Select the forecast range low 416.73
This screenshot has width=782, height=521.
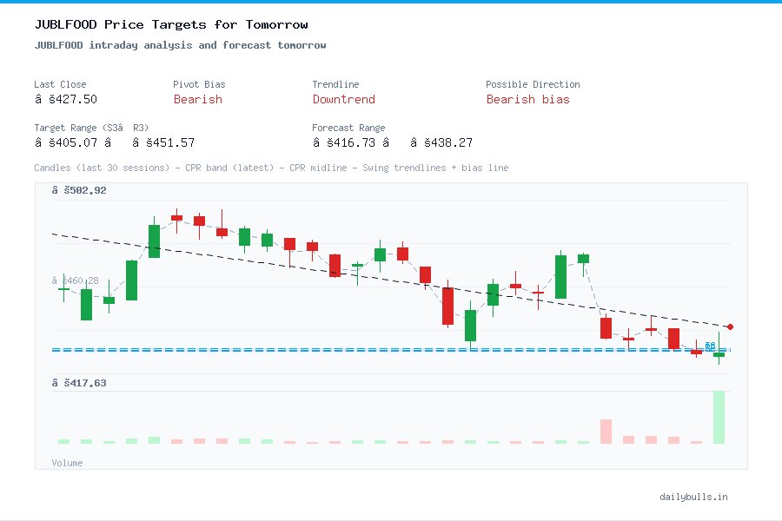[x=343, y=142]
